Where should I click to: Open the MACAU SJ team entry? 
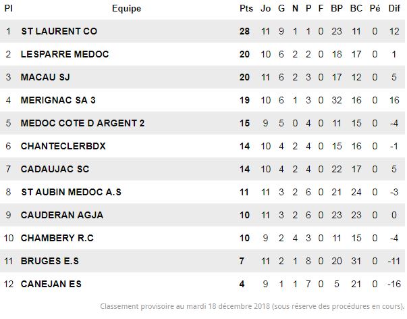[x=45, y=77]
